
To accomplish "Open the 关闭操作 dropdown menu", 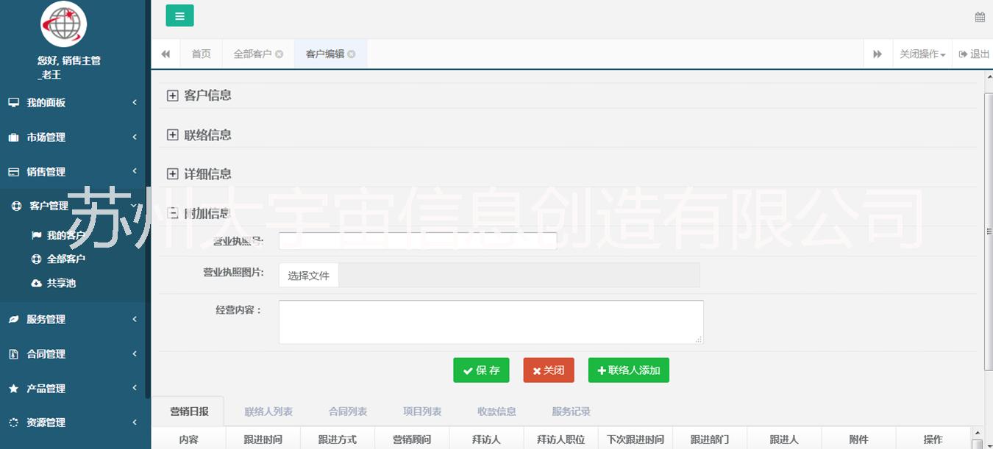I will coord(922,53).
